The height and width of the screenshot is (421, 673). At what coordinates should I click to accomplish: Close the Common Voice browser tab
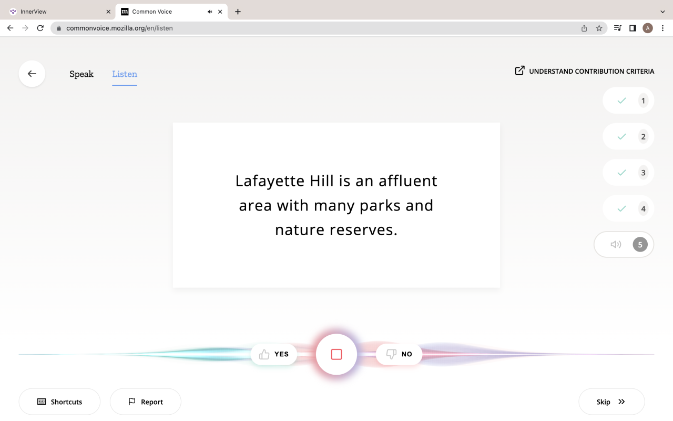(220, 12)
